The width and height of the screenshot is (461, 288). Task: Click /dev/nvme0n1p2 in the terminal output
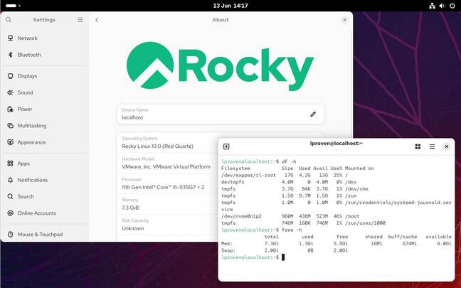[241, 216]
